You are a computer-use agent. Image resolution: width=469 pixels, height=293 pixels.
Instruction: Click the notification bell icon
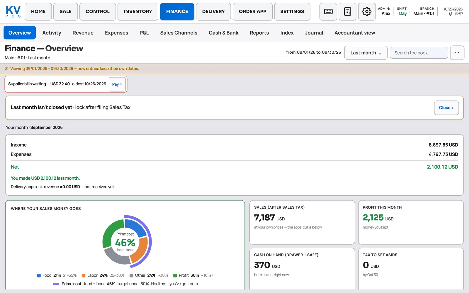451,14
